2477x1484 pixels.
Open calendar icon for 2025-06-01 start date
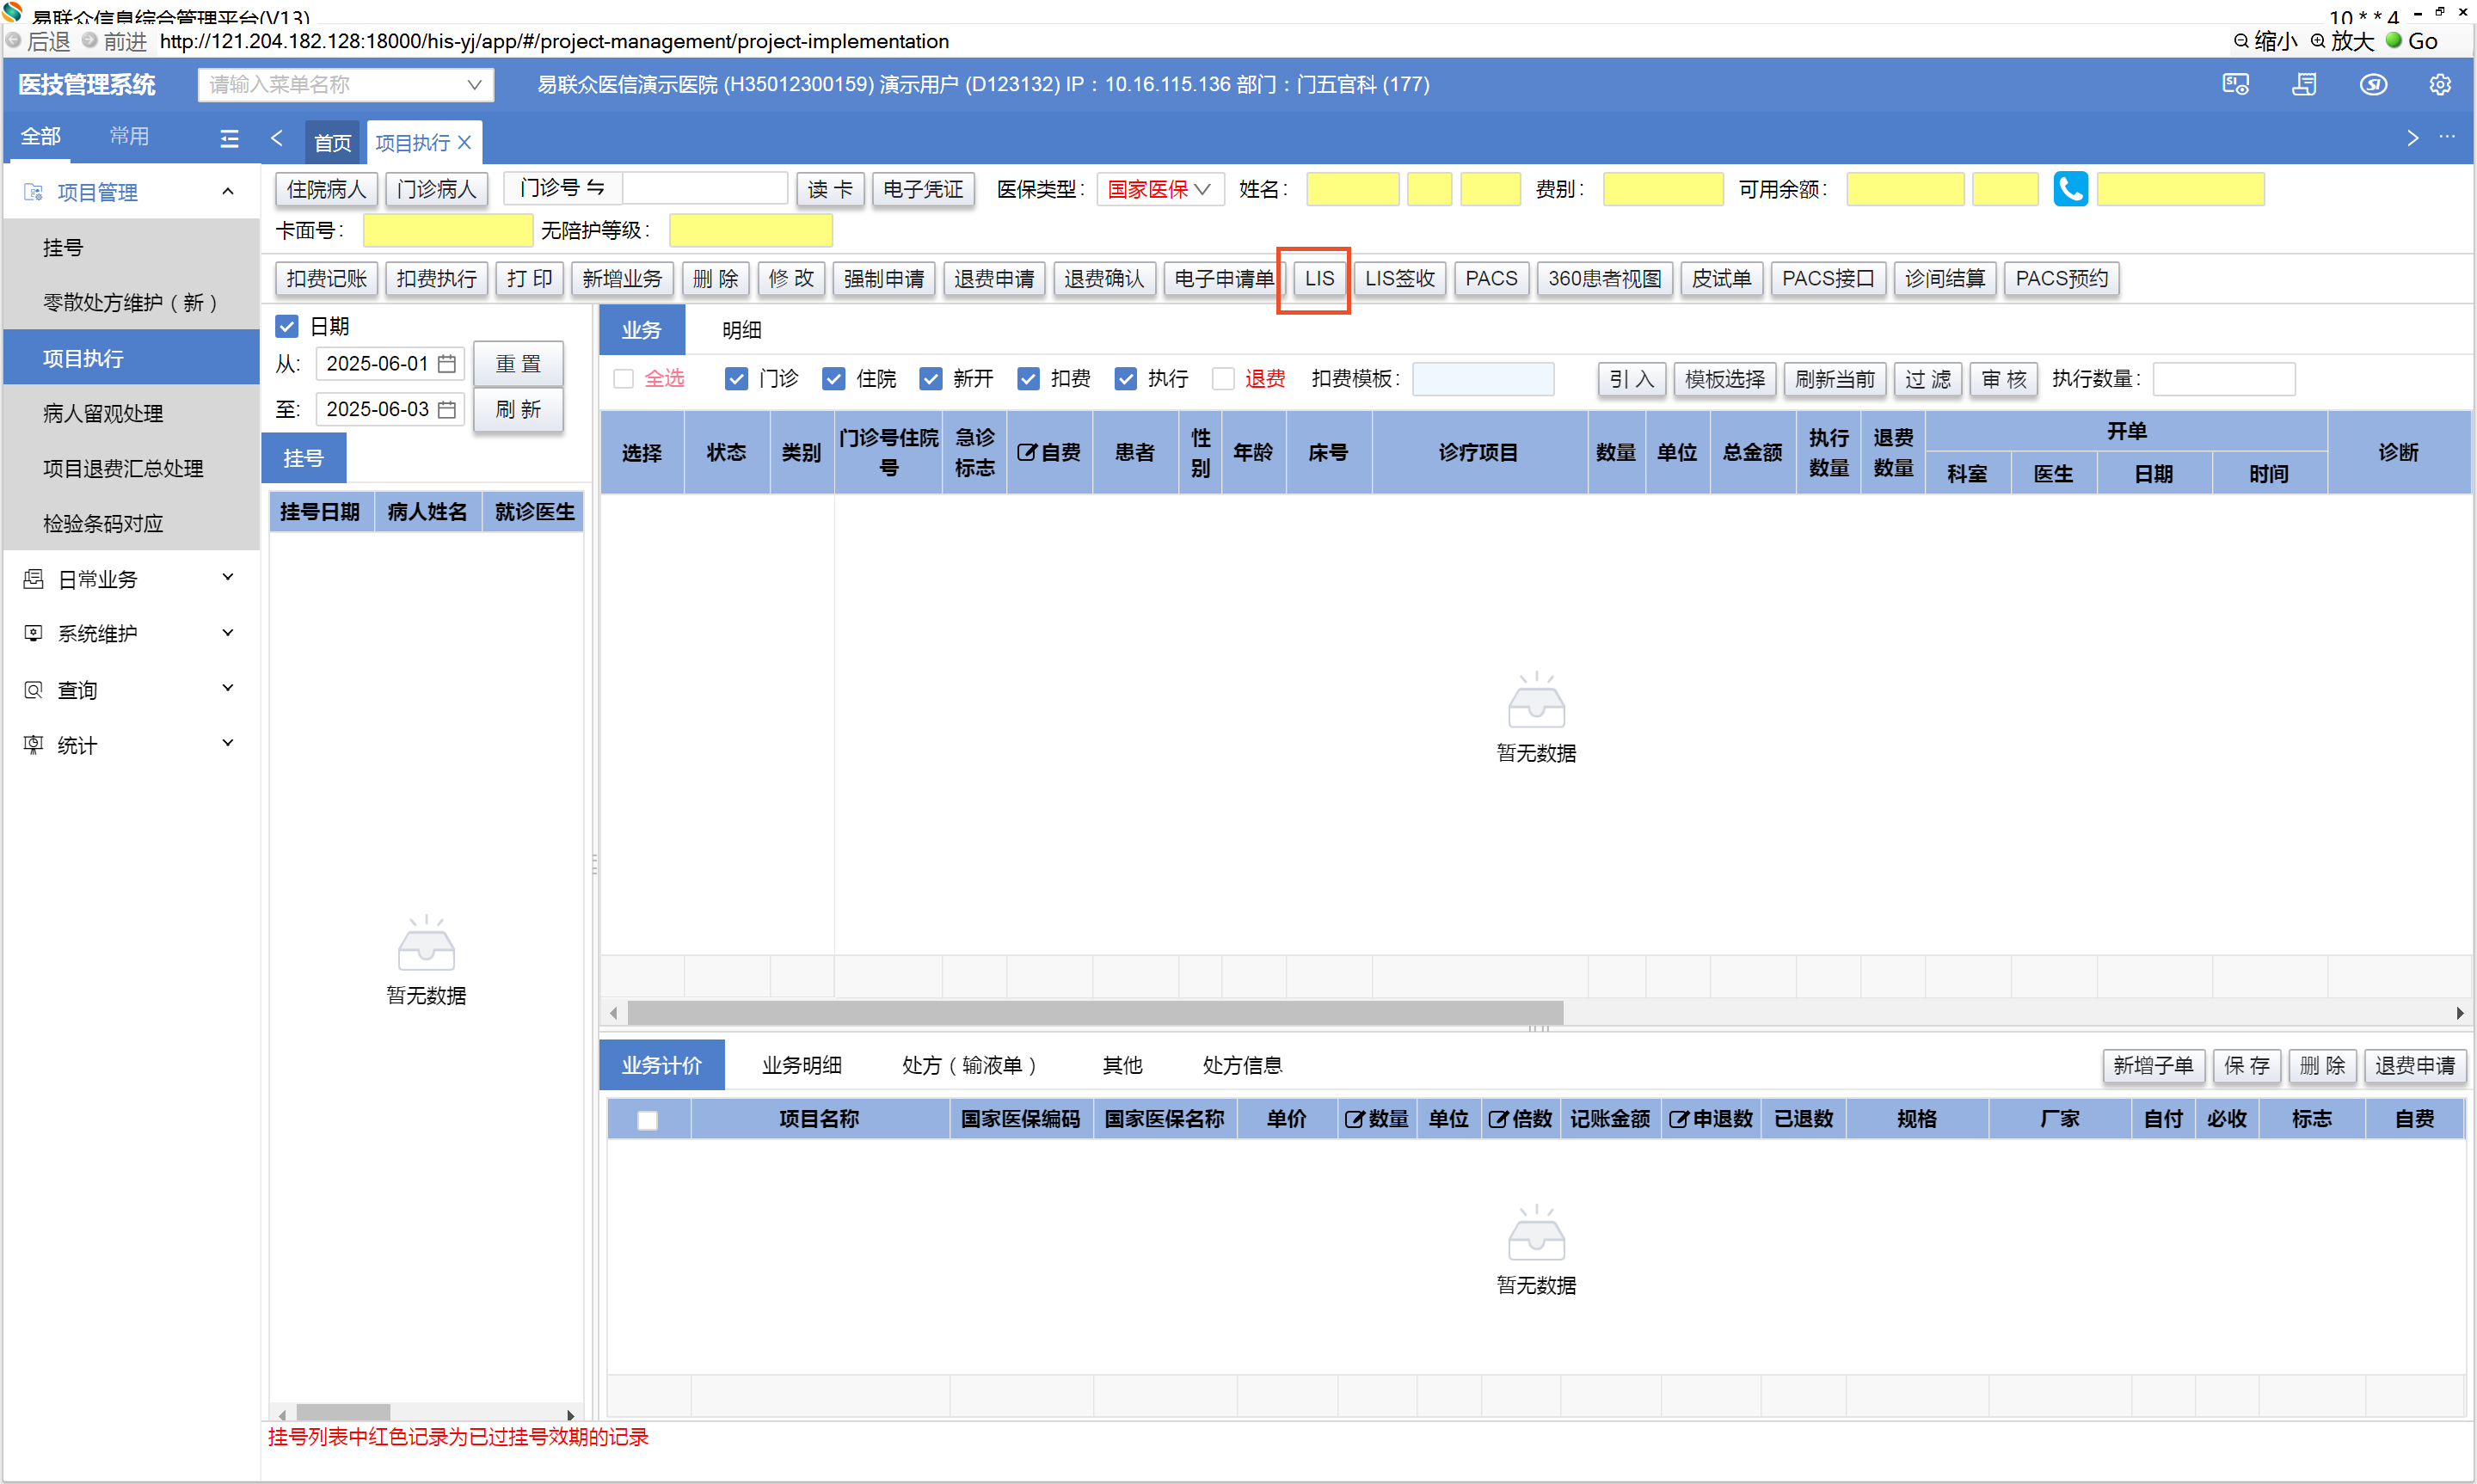coord(447,364)
